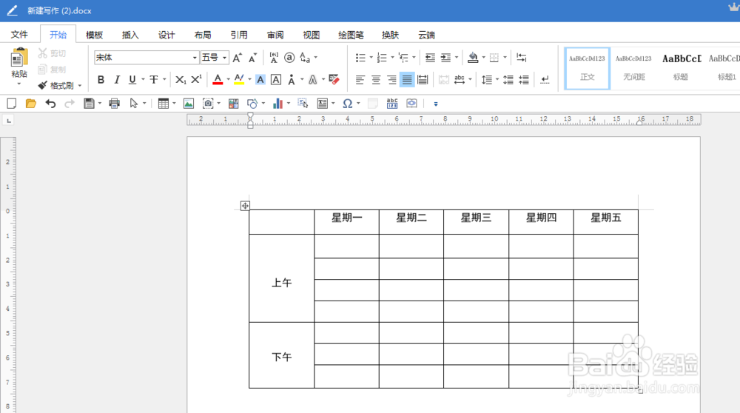Insert a symbol with Omega icon

pyautogui.click(x=348, y=104)
